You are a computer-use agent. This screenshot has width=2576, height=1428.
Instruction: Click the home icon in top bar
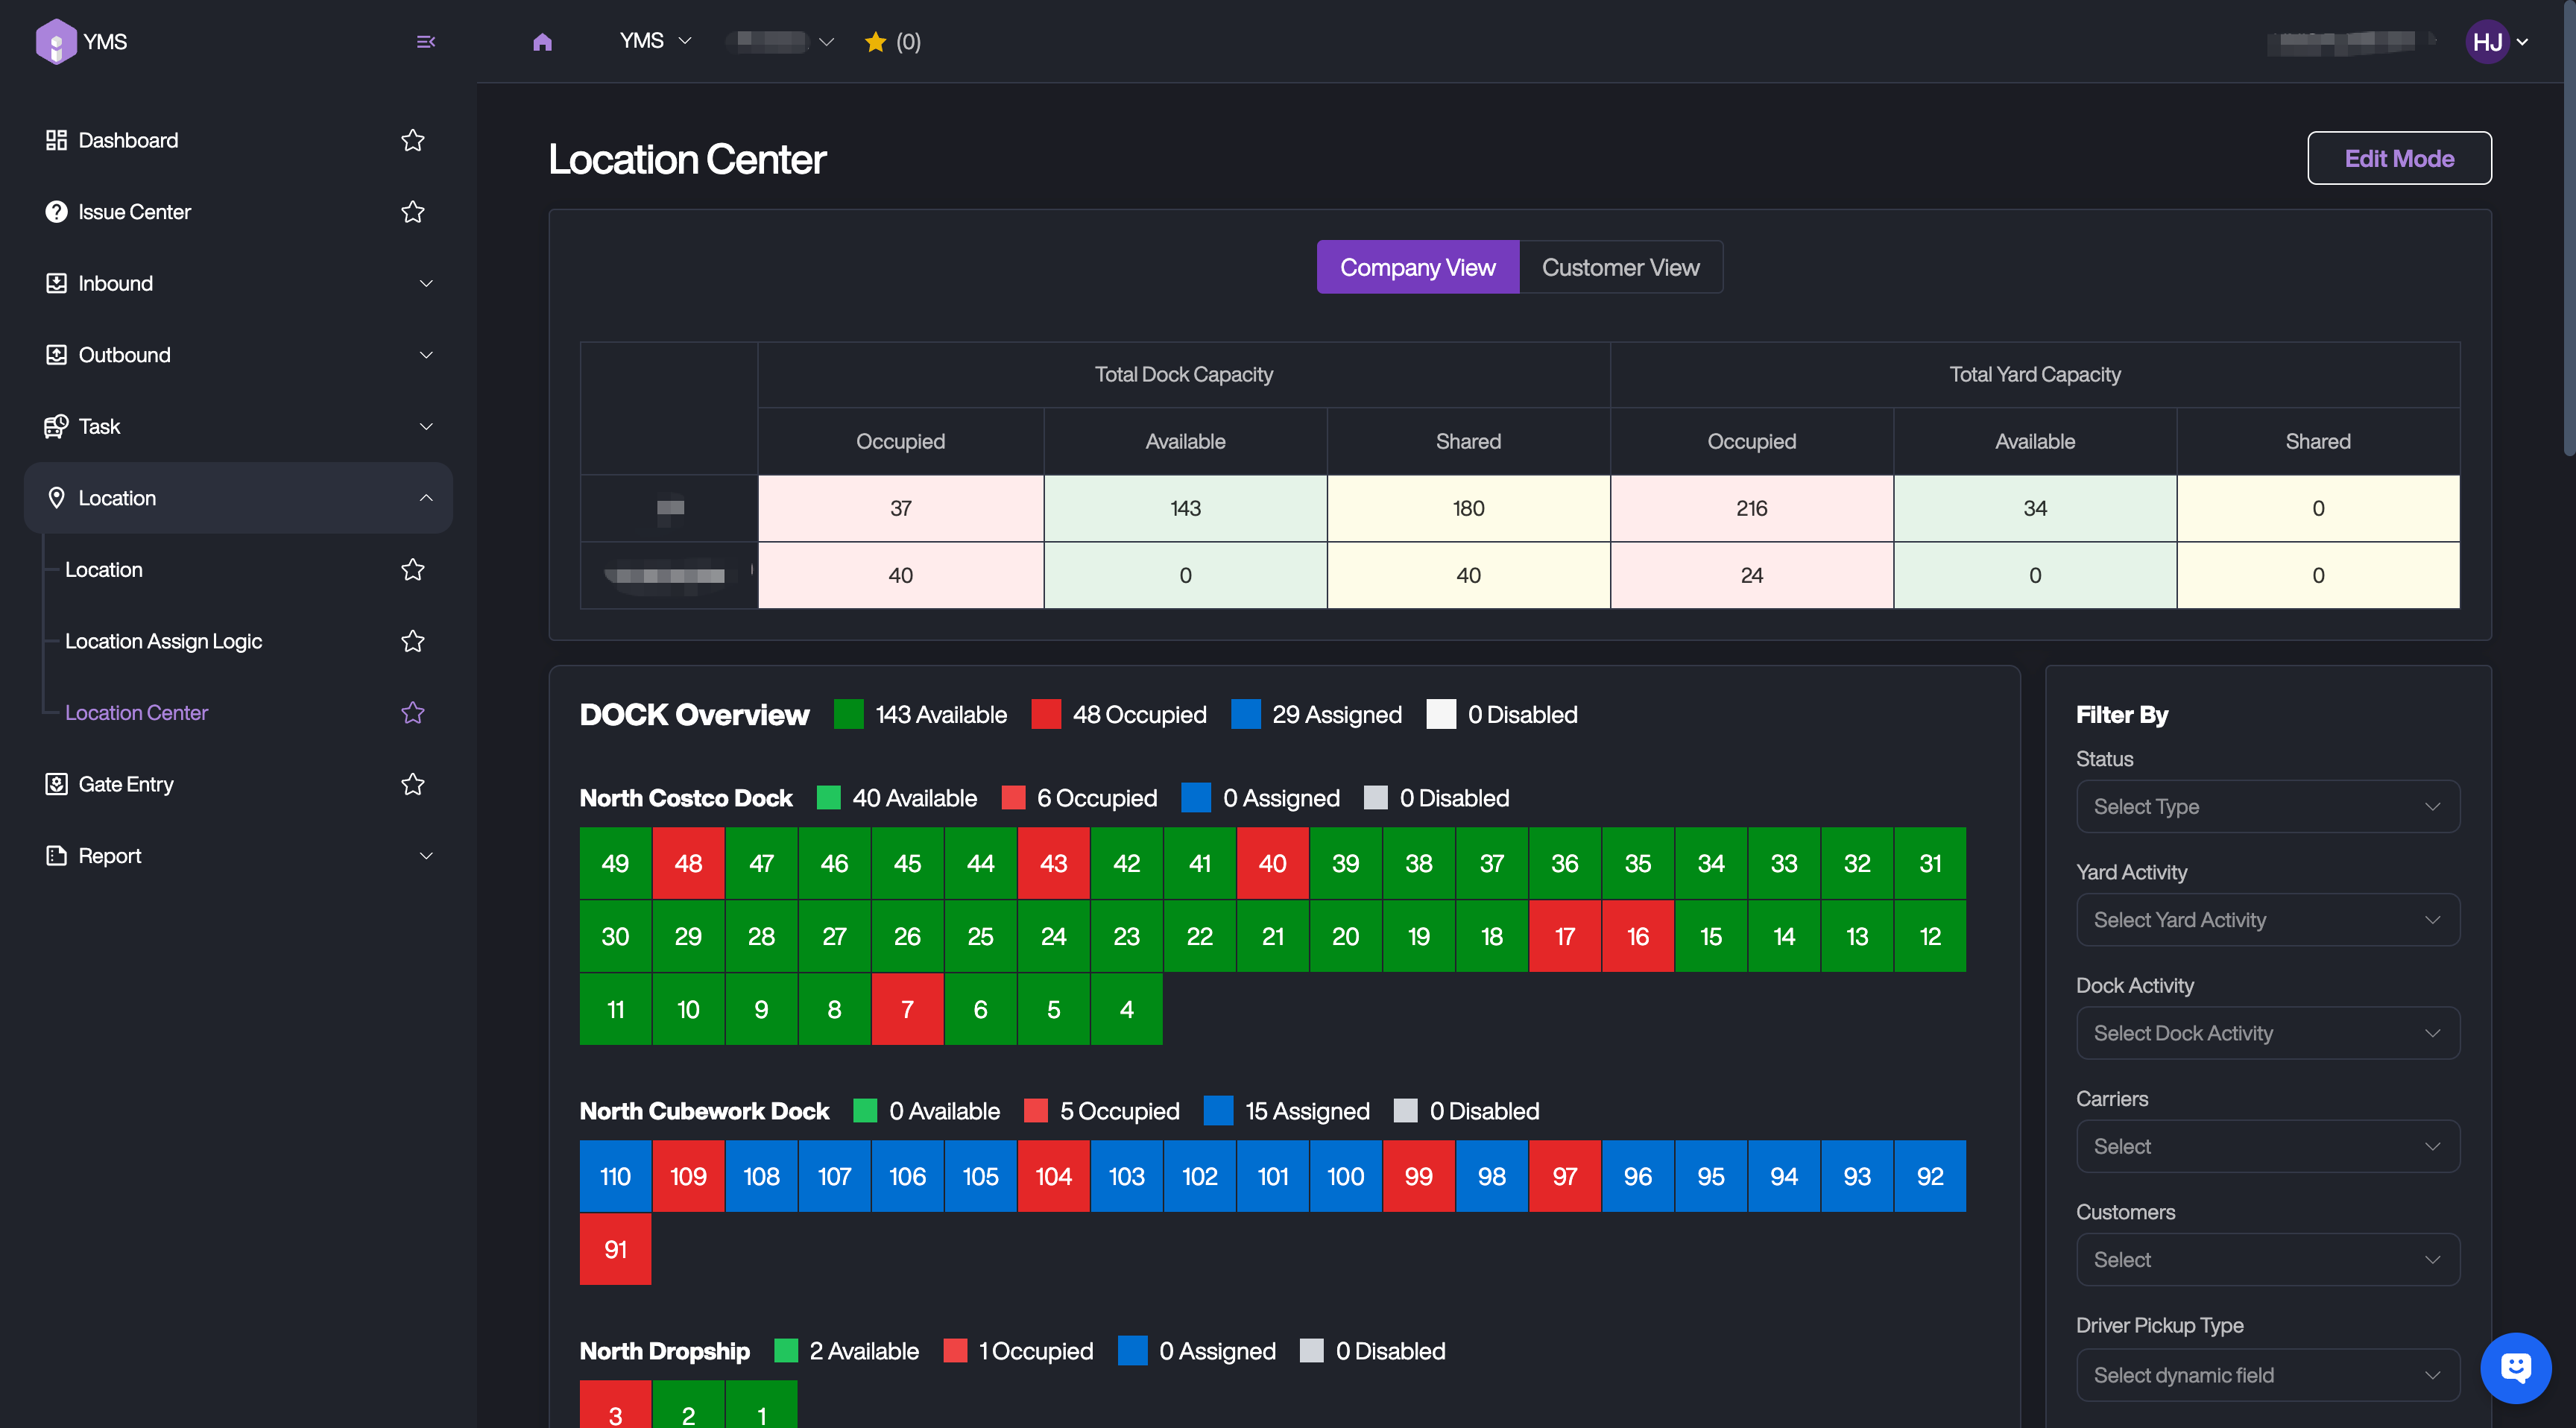coord(542,42)
